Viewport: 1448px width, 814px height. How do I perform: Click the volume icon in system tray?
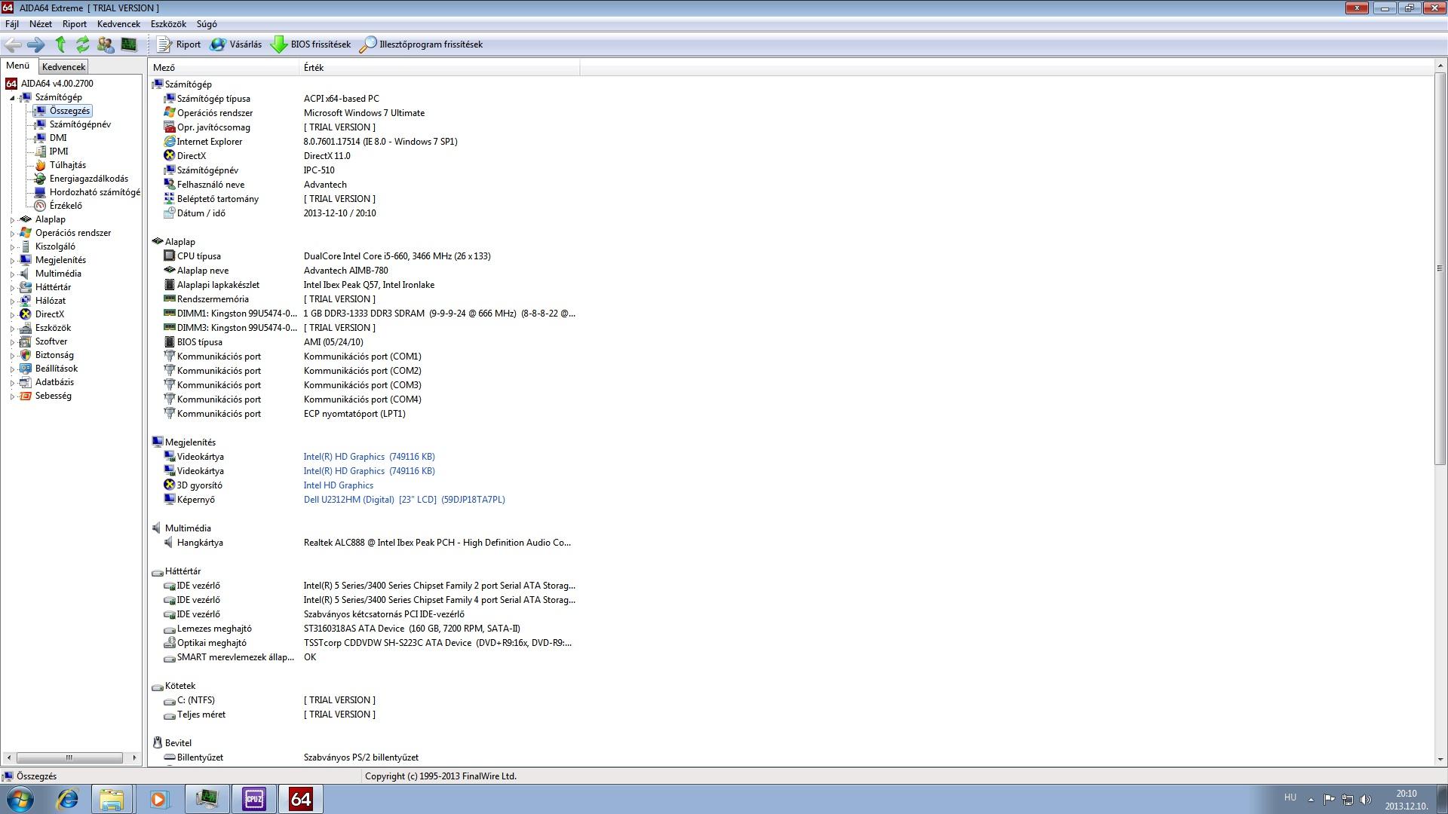pyautogui.click(x=1366, y=800)
